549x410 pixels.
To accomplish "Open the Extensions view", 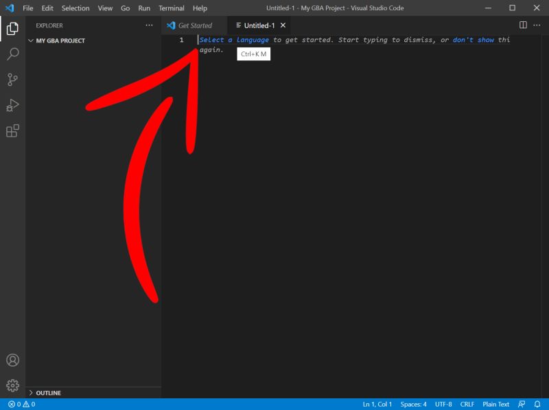I will pyautogui.click(x=11, y=130).
